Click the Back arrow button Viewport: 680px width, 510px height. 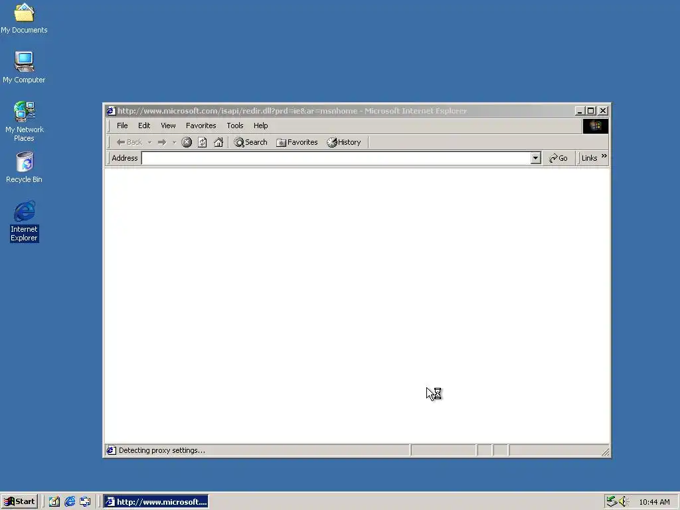tap(129, 142)
